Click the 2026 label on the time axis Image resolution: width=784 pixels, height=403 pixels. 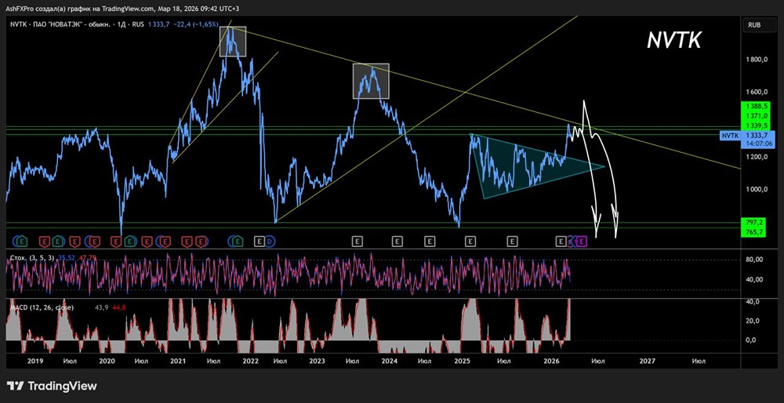pos(551,361)
